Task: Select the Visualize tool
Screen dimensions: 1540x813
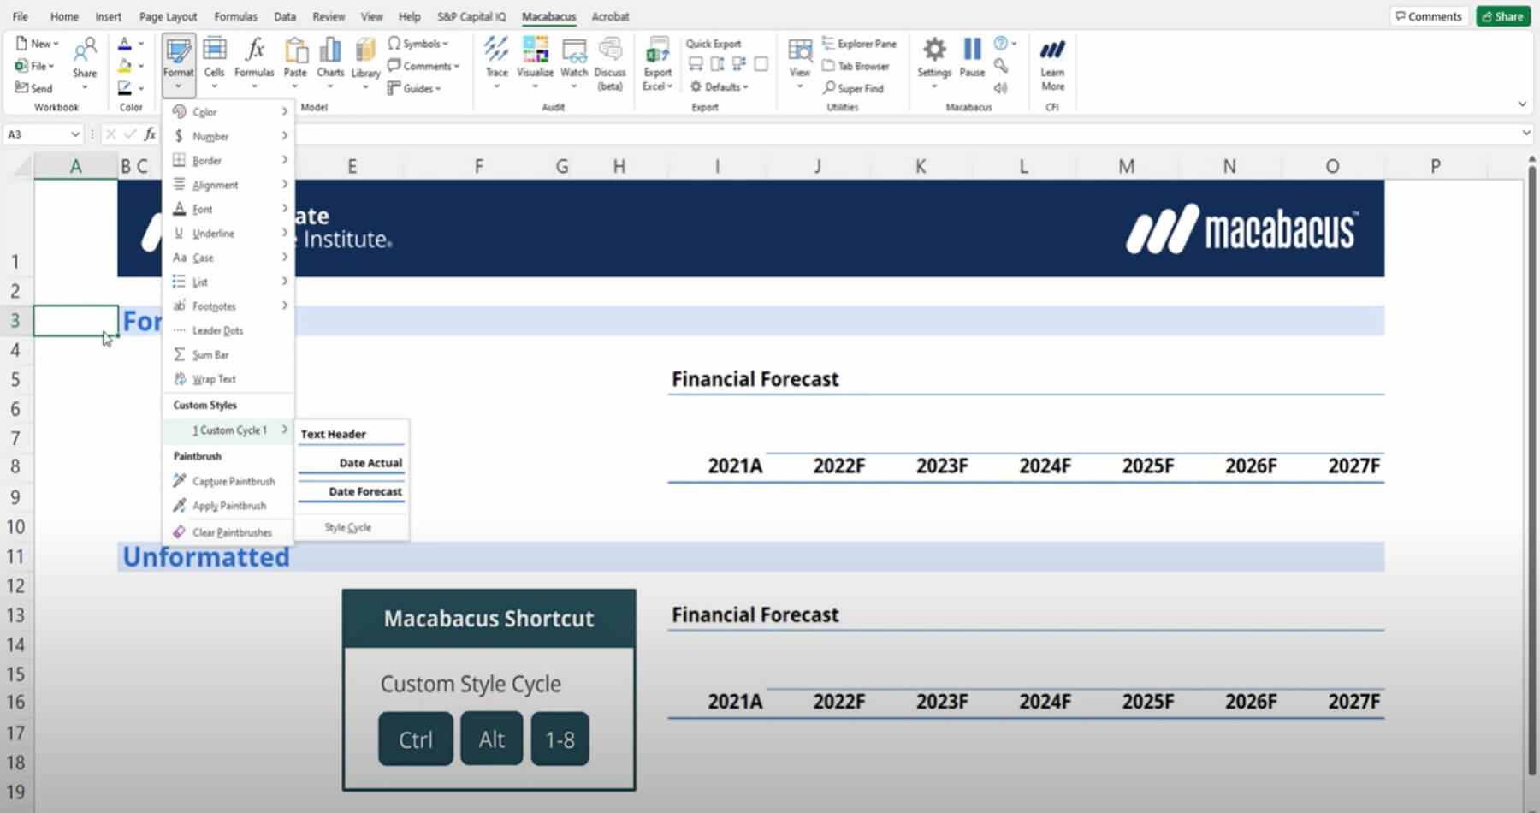Action: click(535, 60)
